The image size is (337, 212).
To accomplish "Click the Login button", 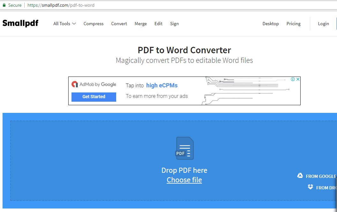I will click(323, 24).
